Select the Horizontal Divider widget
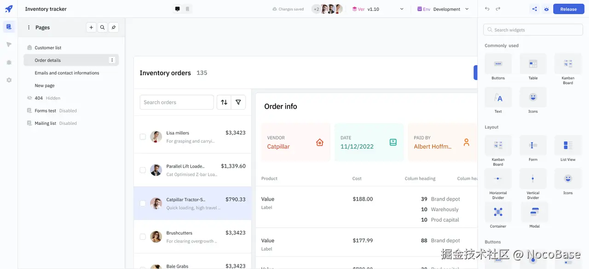 pyautogui.click(x=498, y=184)
